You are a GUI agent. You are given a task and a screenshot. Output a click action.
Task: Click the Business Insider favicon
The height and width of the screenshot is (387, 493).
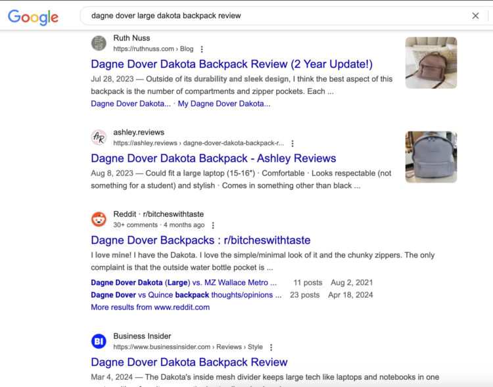click(99, 341)
